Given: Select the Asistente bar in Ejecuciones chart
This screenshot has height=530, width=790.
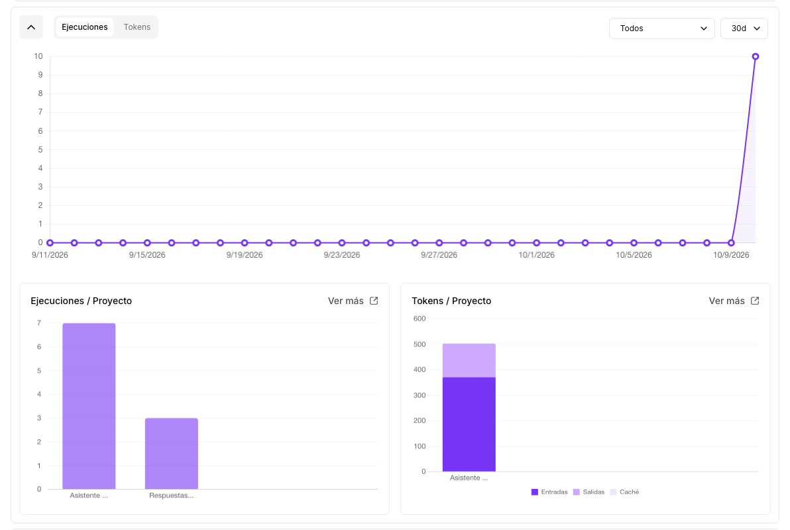Looking at the screenshot, I should pos(89,406).
